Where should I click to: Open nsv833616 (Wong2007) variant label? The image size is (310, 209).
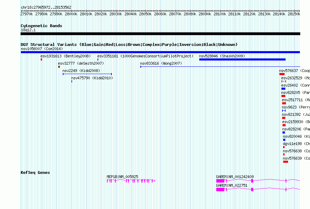(x=161, y=63)
